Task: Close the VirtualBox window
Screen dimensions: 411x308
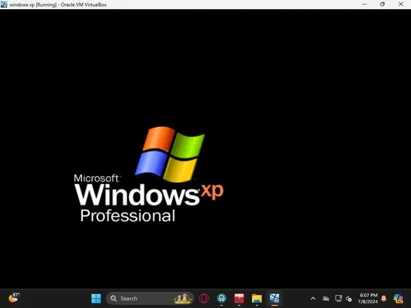Action: coord(401,4)
